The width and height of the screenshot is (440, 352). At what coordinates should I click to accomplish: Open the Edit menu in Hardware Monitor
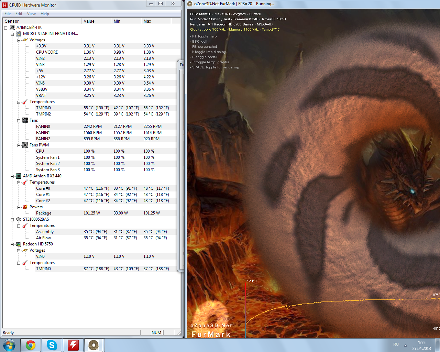tap(19, 14)
